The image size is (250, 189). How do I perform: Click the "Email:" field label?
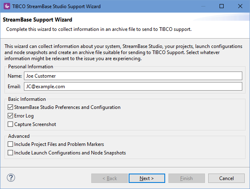(x=14, y=86)
